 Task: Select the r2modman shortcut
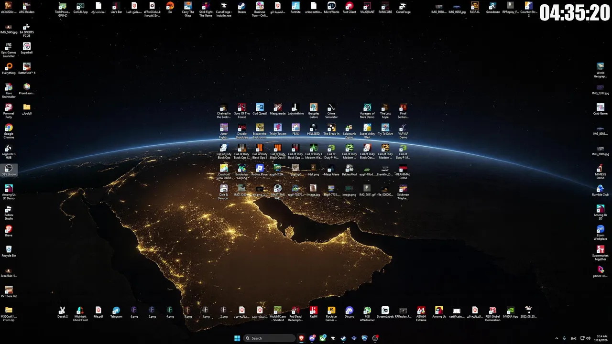click(x=492, y=7)
